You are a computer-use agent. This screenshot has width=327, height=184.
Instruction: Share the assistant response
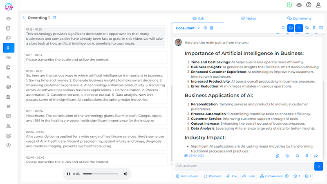click(316, 156)
